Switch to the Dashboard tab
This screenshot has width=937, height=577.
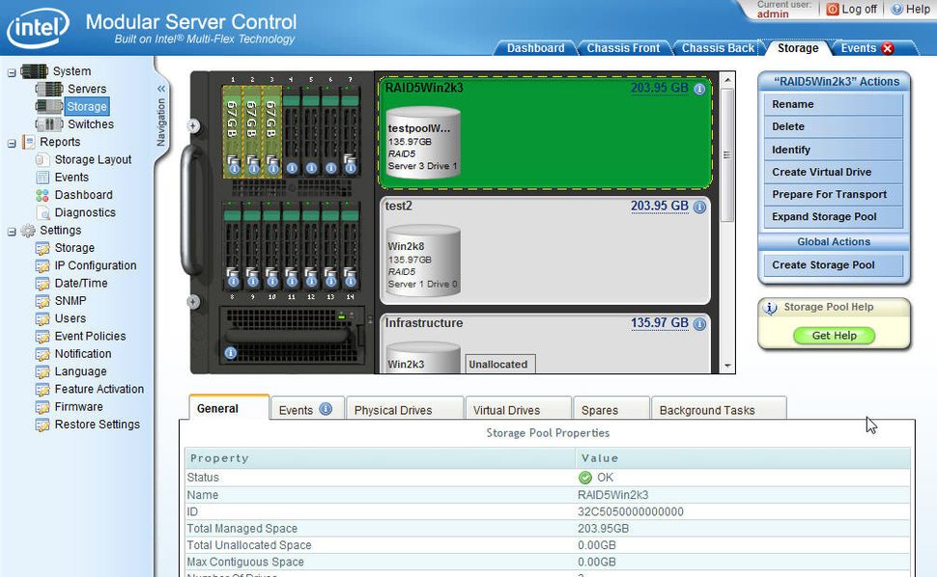point(535,47)
